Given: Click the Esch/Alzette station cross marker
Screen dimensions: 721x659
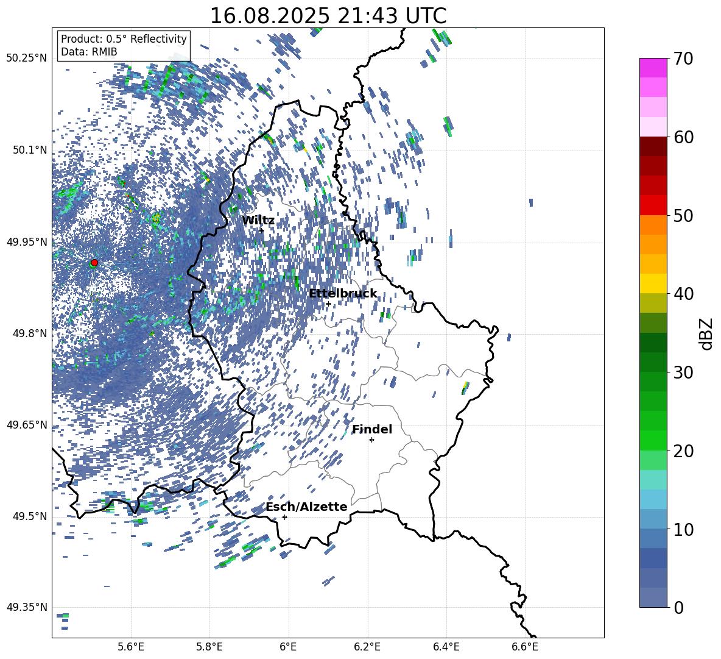Looking at the screenshot, I should (x=284, y=517).
